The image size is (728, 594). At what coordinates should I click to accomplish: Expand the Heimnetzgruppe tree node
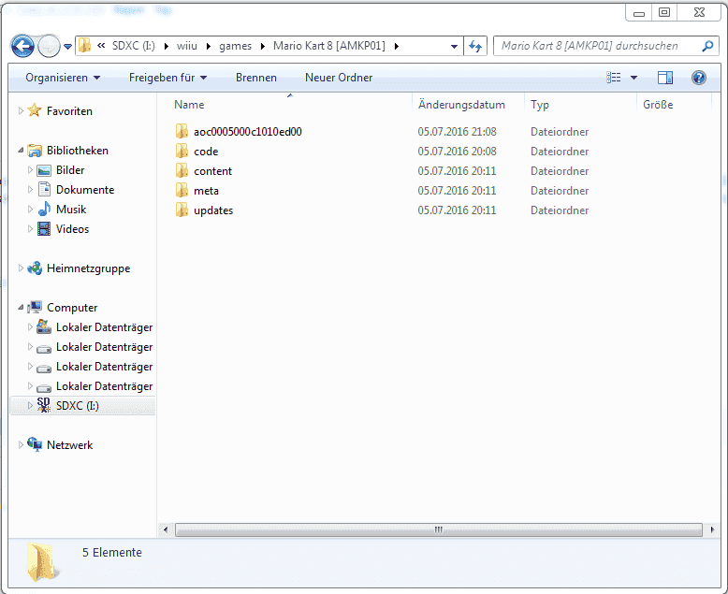click(x=21, y=268)
